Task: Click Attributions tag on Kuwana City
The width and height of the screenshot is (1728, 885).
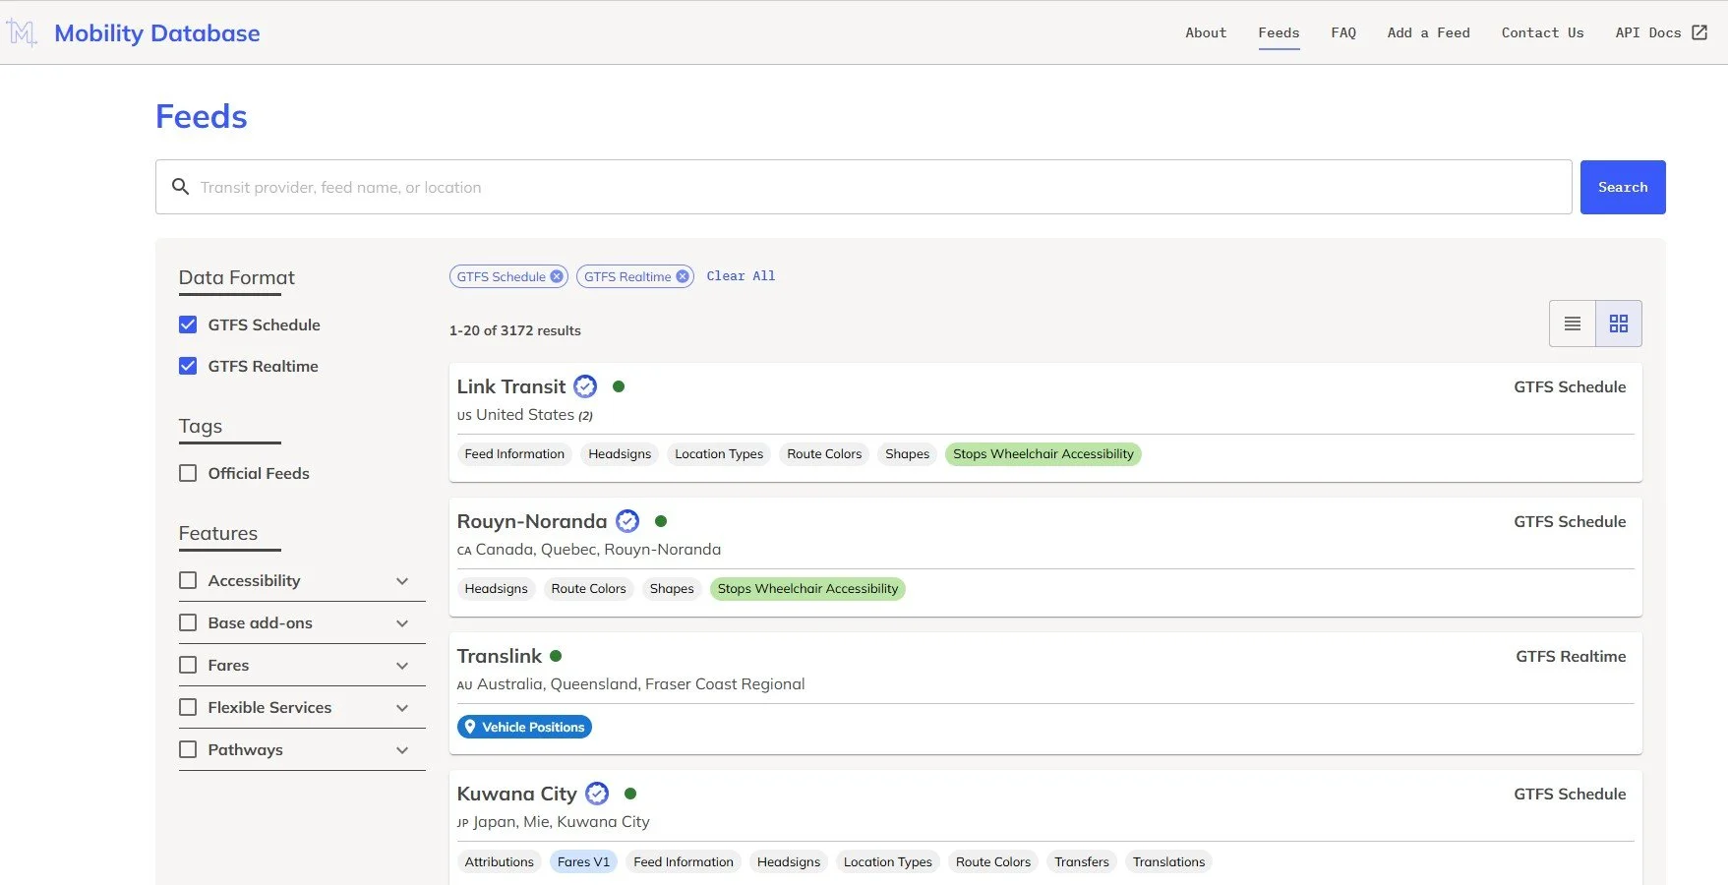Action: click(499, 862)
